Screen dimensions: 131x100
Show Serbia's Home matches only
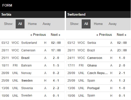point(32,24)
